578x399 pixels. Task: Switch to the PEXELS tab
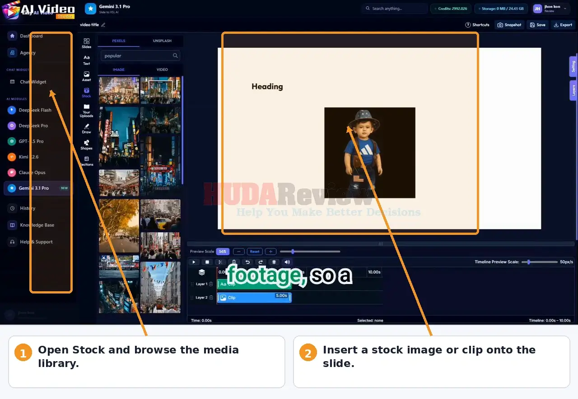coord(119,41)
